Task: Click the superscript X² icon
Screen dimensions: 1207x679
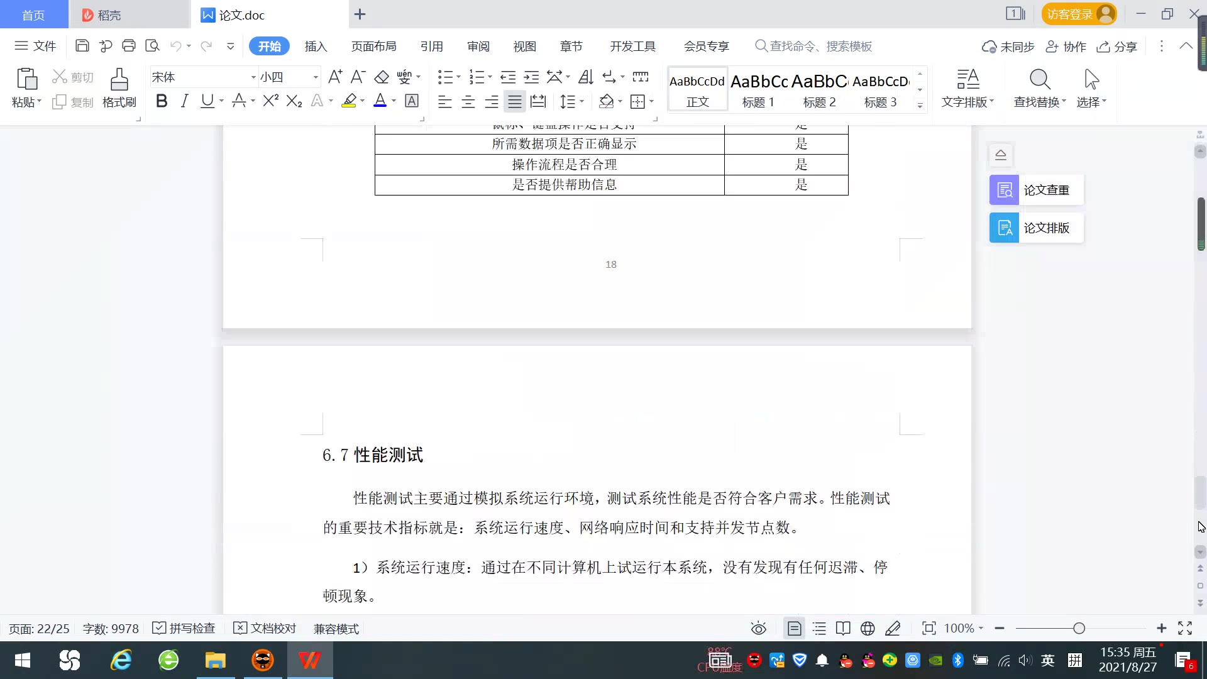Action: [x=270, y=101]
